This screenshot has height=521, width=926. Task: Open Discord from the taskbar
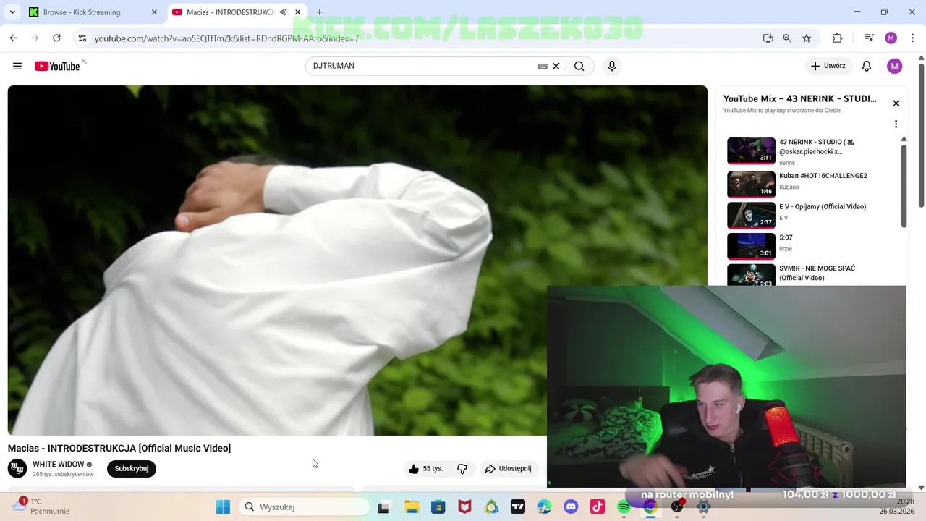click(x=572, y=507)
